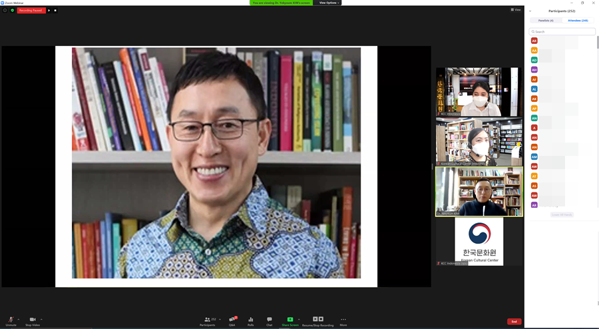Select the top KCC Indonesia video tile
599x329 pixels.
[x=479, y=92]
